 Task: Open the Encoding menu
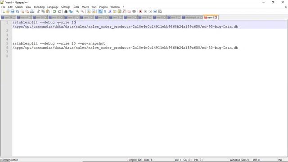pos(39,7)
